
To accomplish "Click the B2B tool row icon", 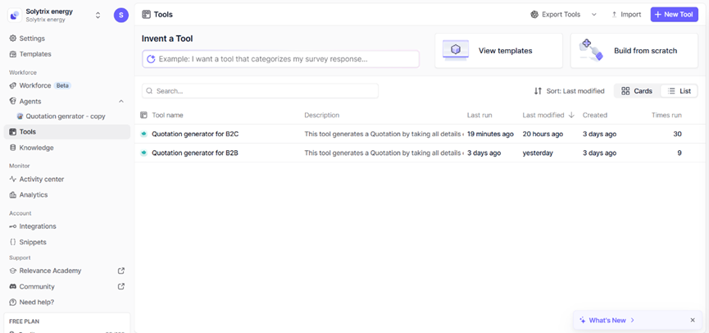I will coord(143,153).
